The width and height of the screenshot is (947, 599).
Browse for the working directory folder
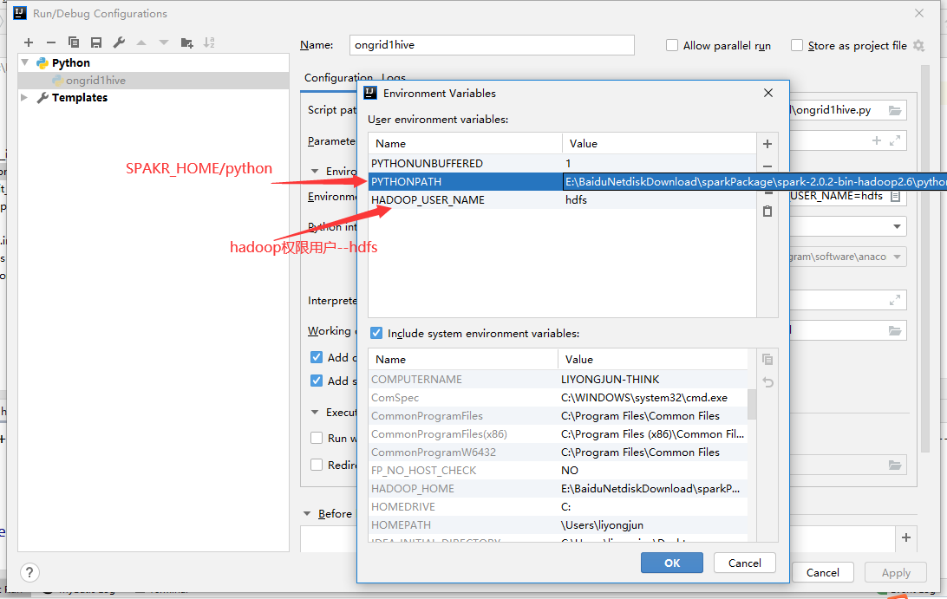click(x=894, y=331)
